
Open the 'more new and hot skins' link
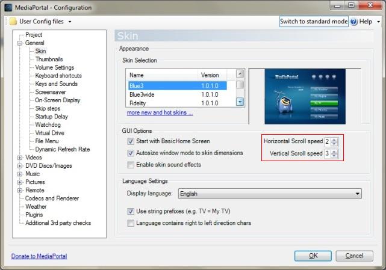(x=160, y=112)
